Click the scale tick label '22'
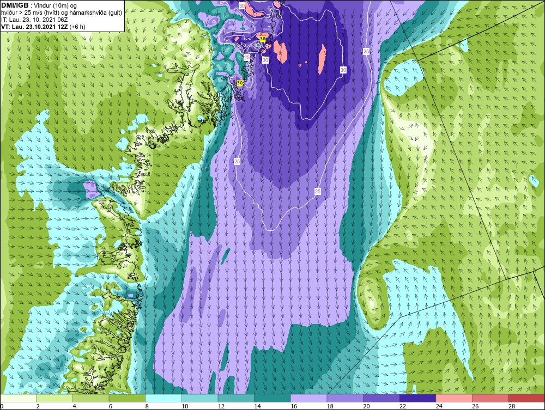 (x=403, y=406)
